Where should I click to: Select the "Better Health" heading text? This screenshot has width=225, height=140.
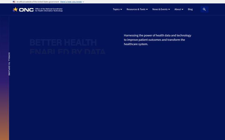click(63, 42)
